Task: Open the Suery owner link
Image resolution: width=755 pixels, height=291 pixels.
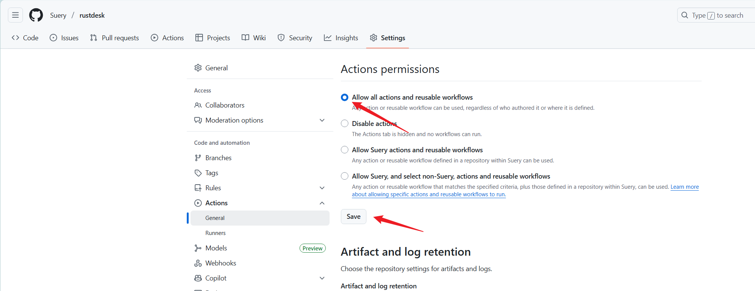Action: click(x=58, y=15)
